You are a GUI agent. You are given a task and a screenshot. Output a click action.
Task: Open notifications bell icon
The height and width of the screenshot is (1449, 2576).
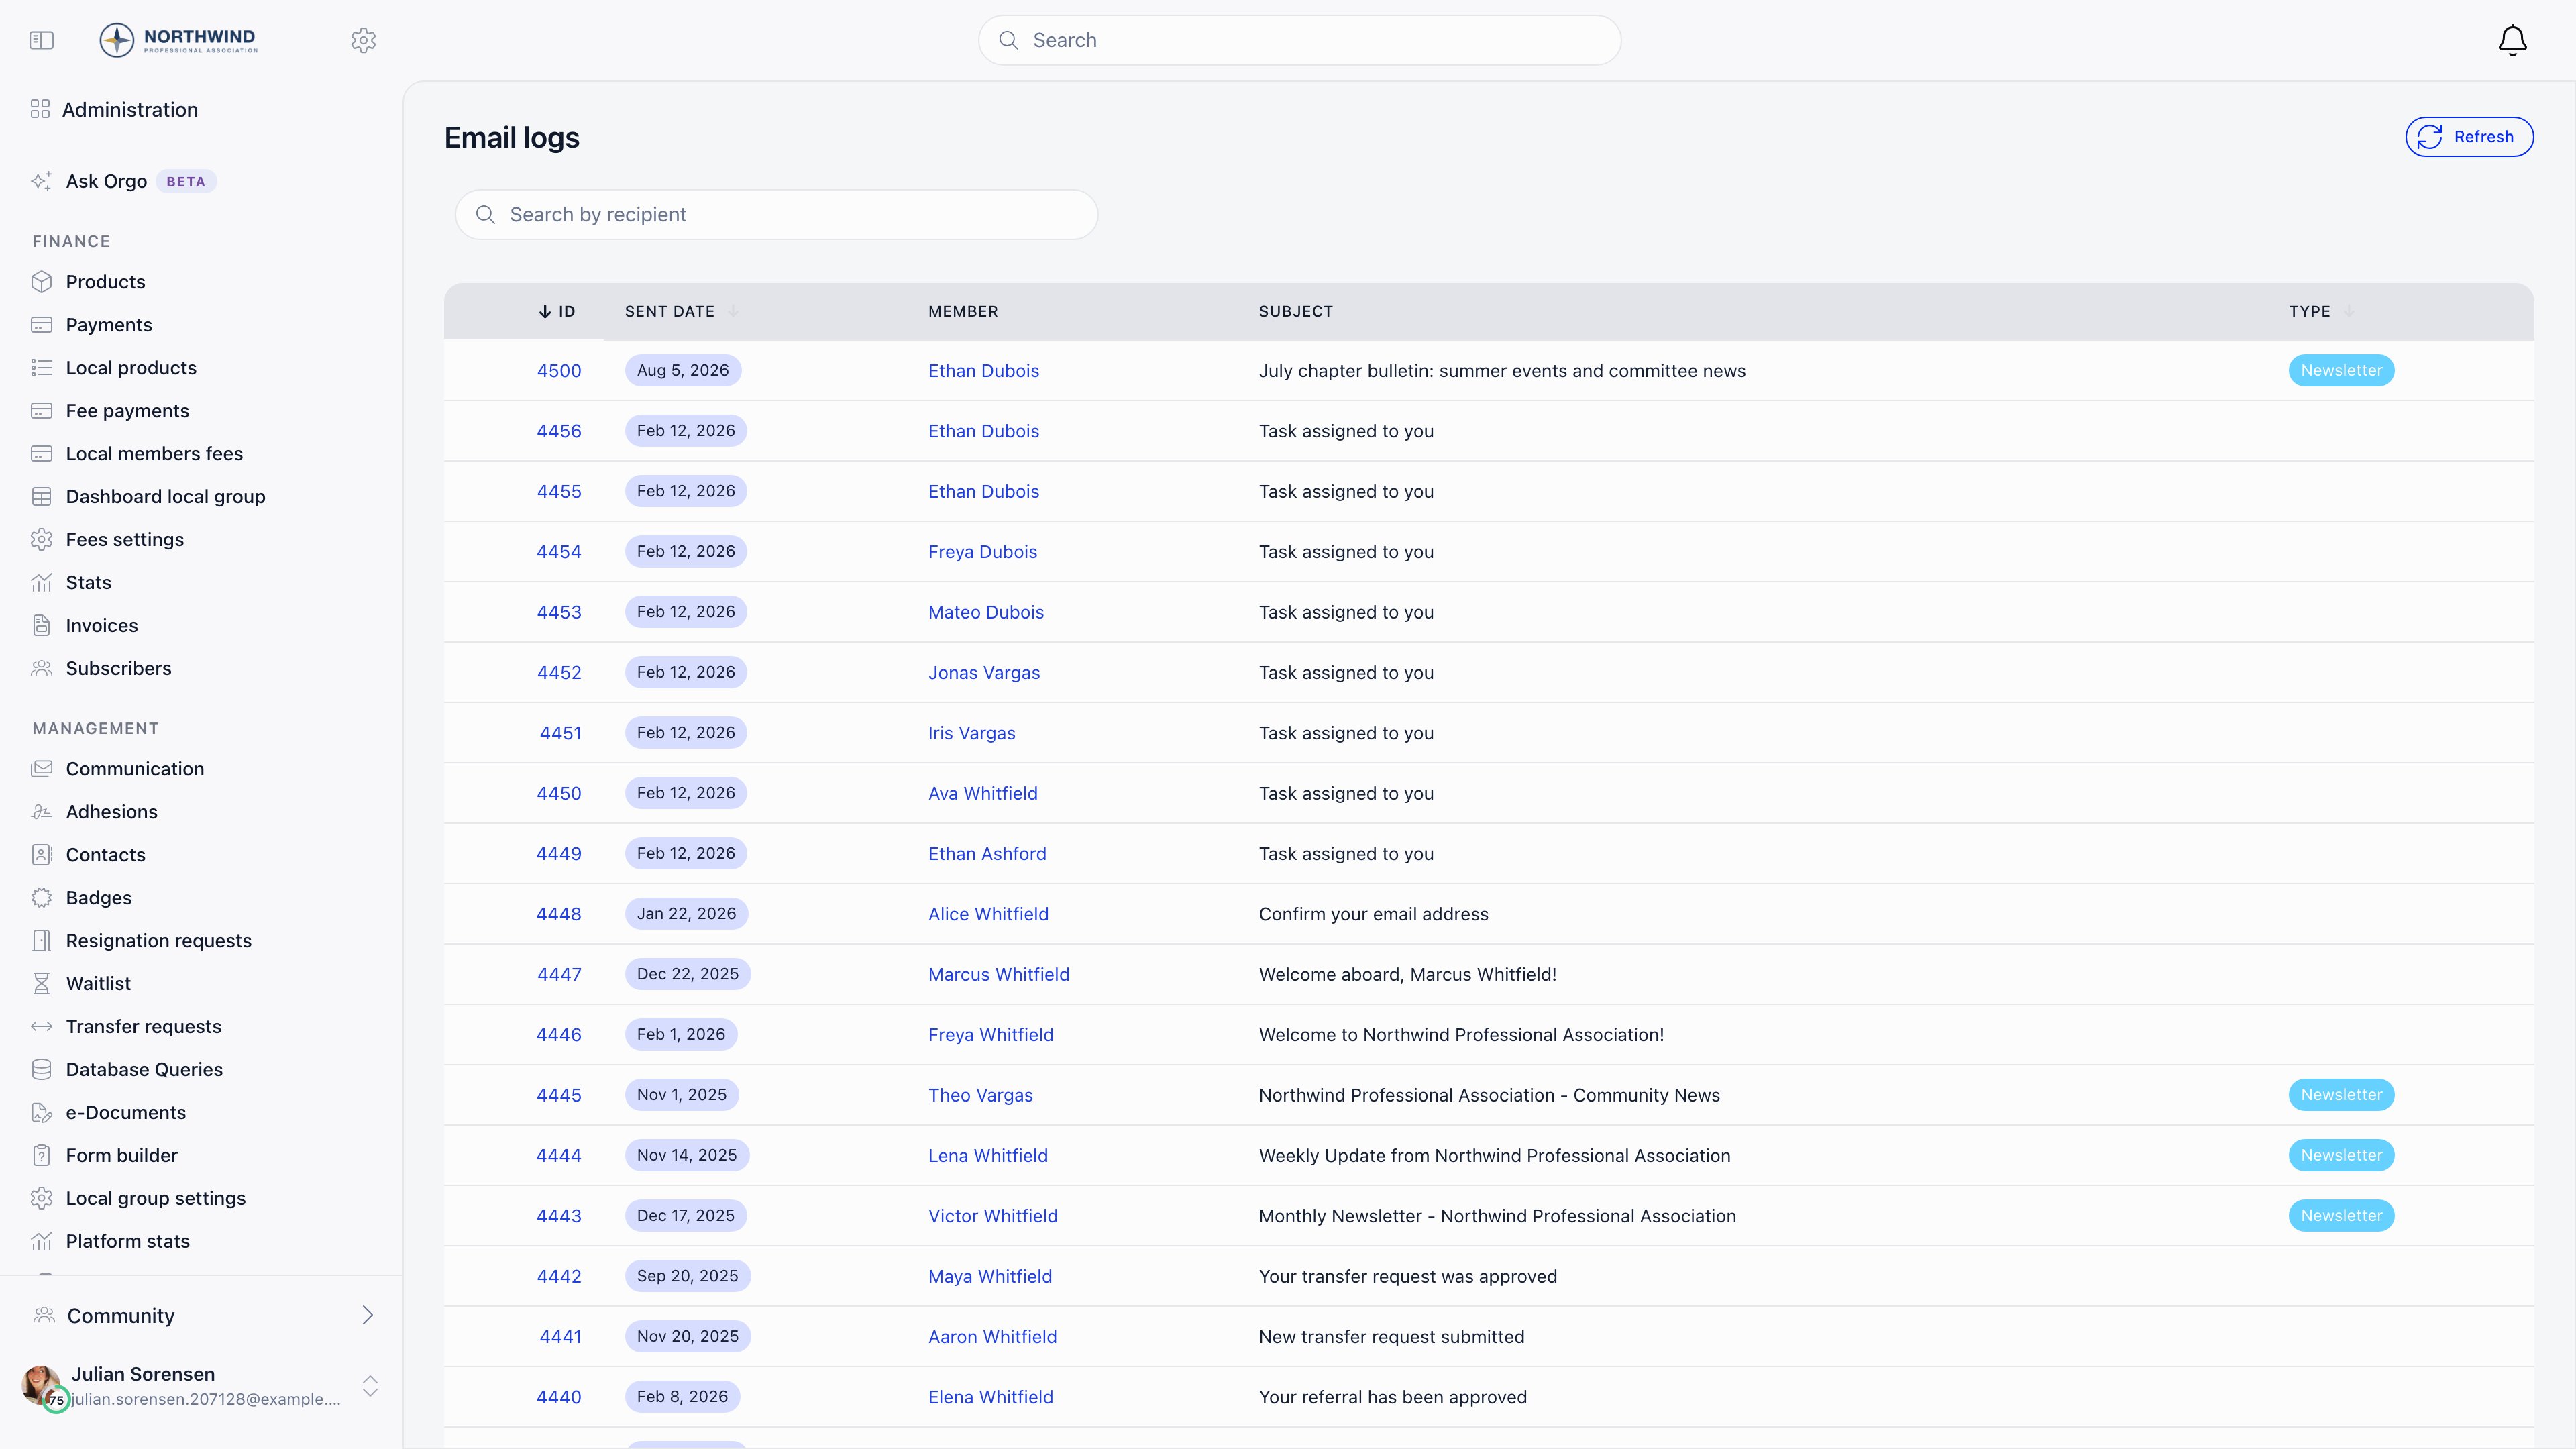[x=2512, y=40]
